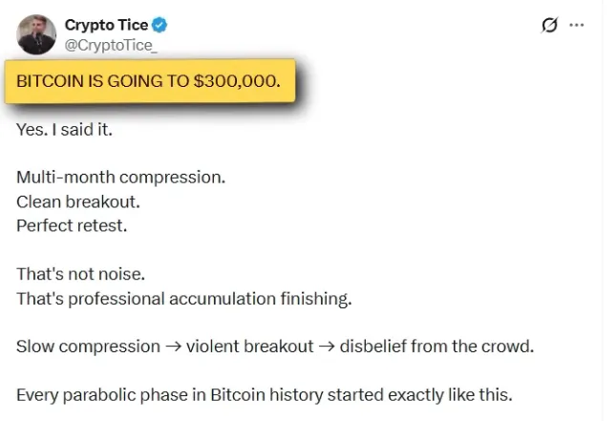
Task: Click the Crypto Tice display name
Action: [104, 25]
